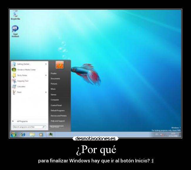Open Getting Started from the Start menu
Viewport: 191px width, 170px height.
pyautogui.click(x=29, y=64)
